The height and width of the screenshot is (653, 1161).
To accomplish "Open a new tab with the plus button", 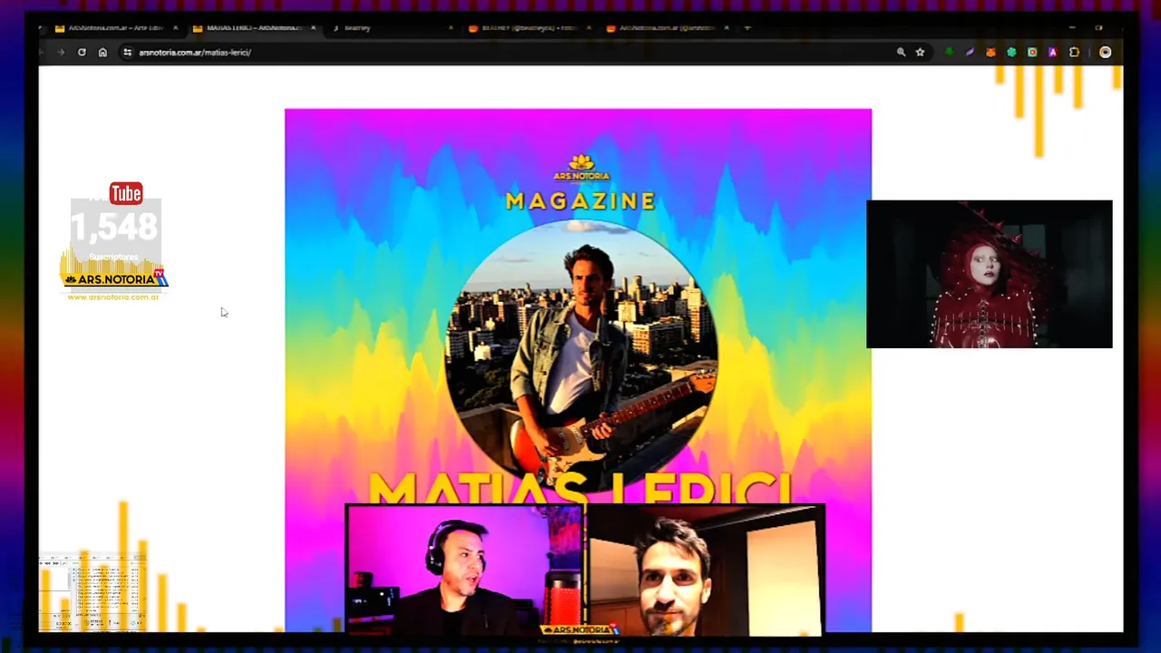I will [x=747, y=28].
